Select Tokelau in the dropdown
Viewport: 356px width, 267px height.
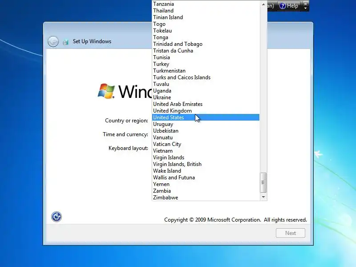[x=206, y=31]
